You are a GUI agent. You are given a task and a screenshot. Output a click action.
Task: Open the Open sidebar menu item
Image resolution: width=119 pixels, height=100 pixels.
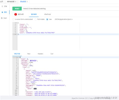pos(5,18)
